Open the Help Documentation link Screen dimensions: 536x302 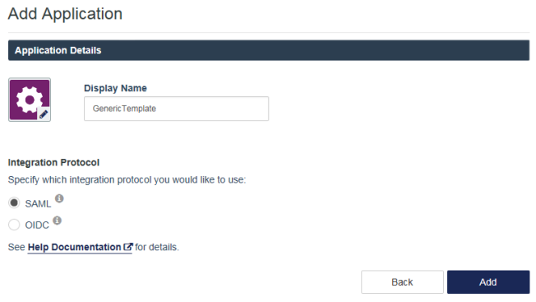(75, 247)
